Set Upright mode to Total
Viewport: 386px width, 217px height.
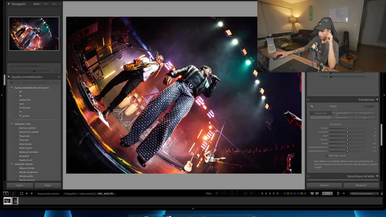365,118
